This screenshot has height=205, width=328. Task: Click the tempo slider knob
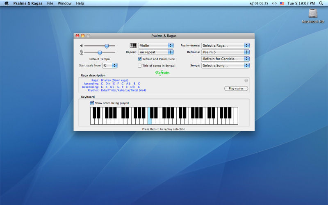point(100,52)
